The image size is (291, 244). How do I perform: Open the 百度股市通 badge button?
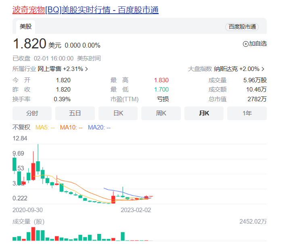242,27
